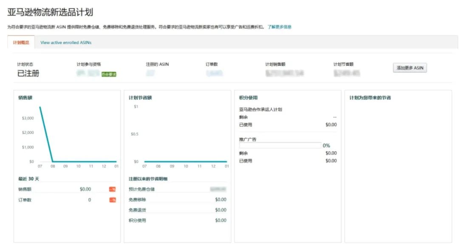Click the red percentage badge beside 订单数

[112, 200]
